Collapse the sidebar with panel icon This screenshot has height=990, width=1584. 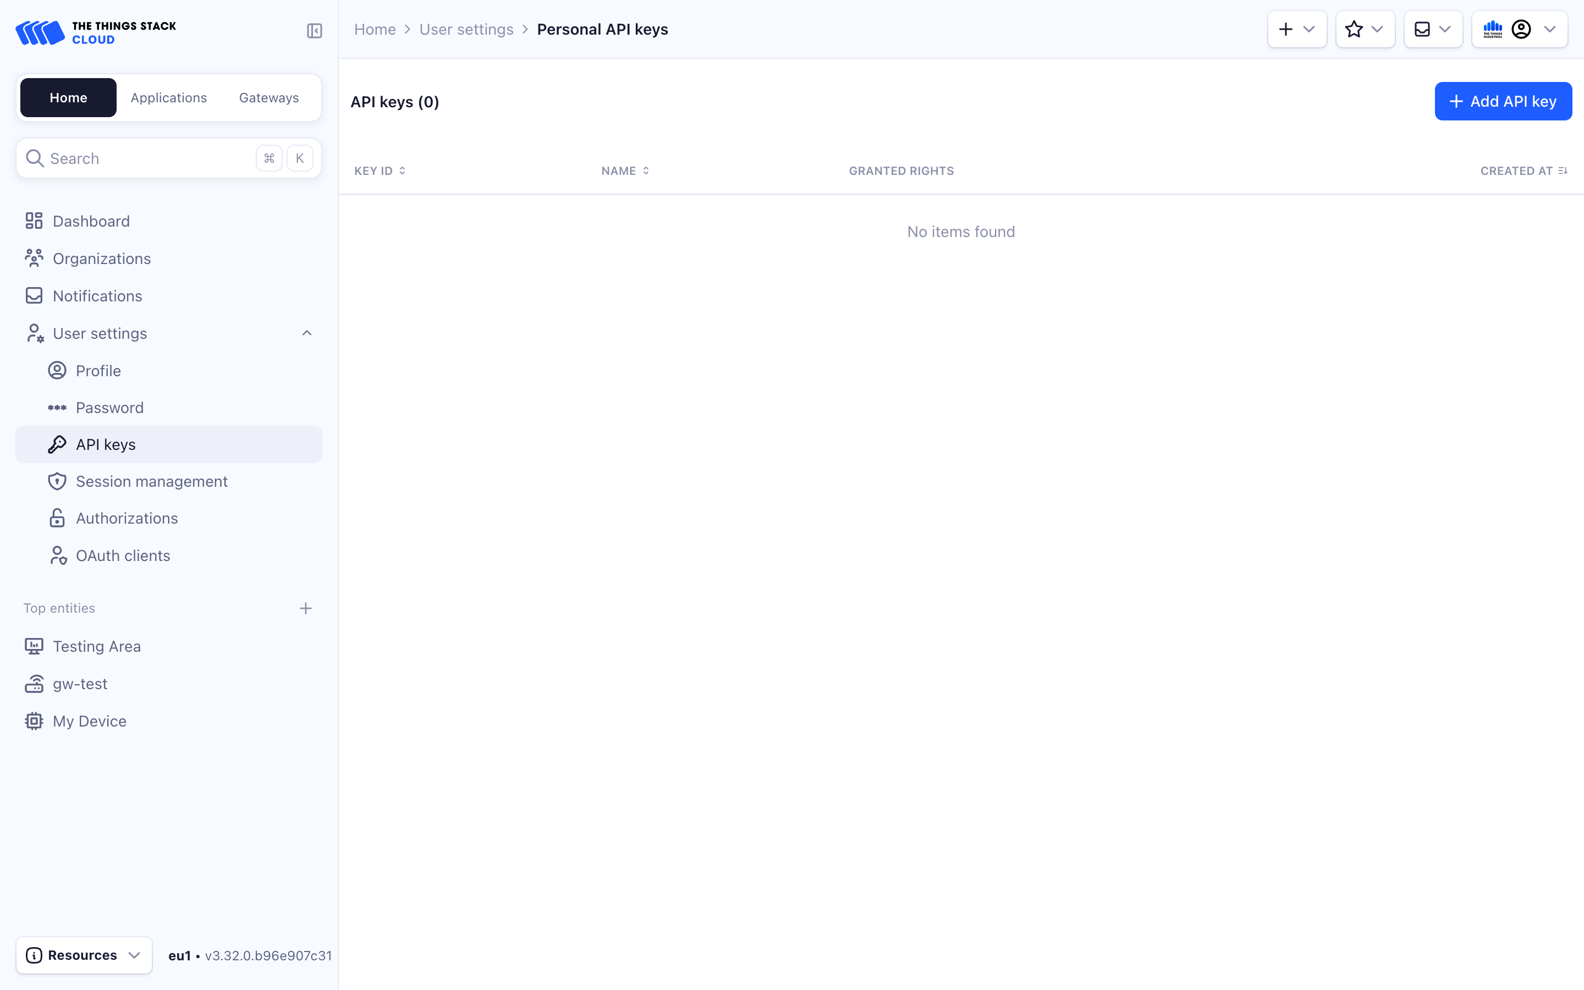(x=314, y=31)
